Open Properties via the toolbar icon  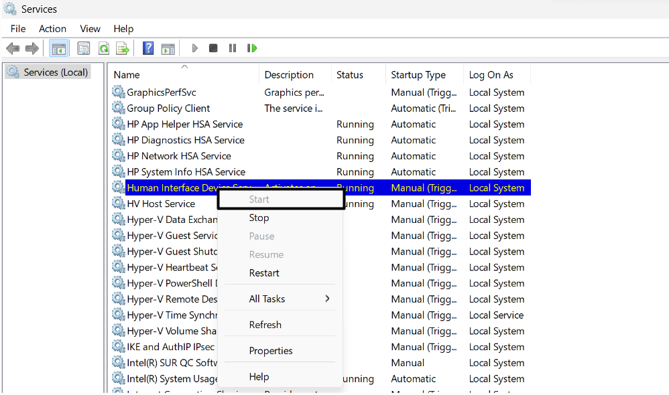84,48
